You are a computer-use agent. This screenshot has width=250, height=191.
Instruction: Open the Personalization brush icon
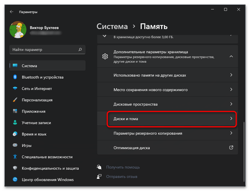pos(15,100)
